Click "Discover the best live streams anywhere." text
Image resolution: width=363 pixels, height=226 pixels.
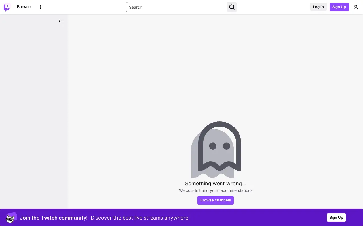coord(140,218)
